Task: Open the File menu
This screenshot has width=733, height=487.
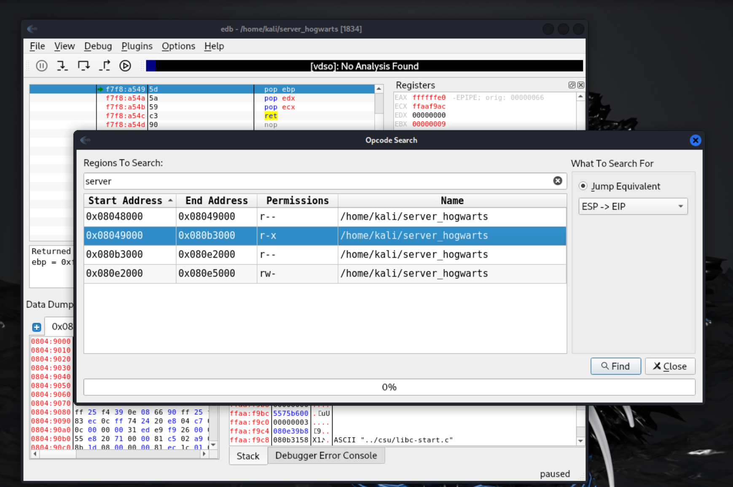Action: tap(37, 46)
